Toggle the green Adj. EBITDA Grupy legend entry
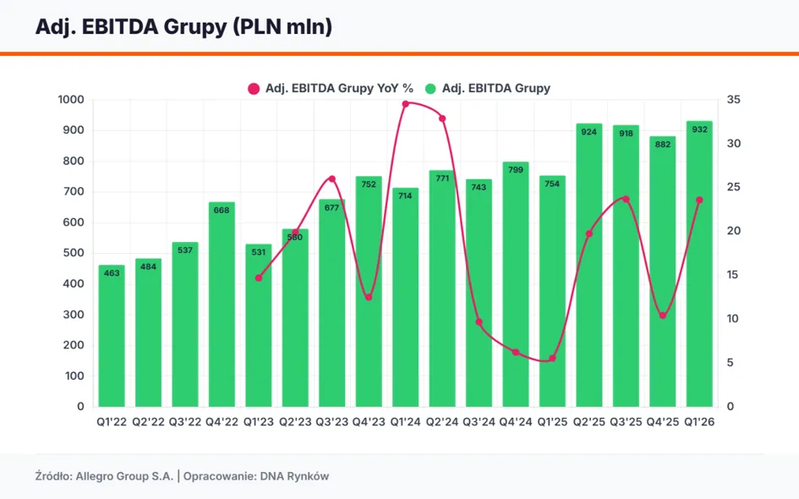This screenshot has width=799, height=499. tap(488, 89)
